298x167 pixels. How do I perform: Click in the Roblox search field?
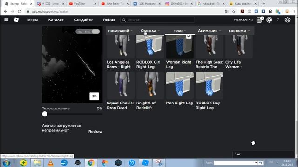click(x=157, y=20)
